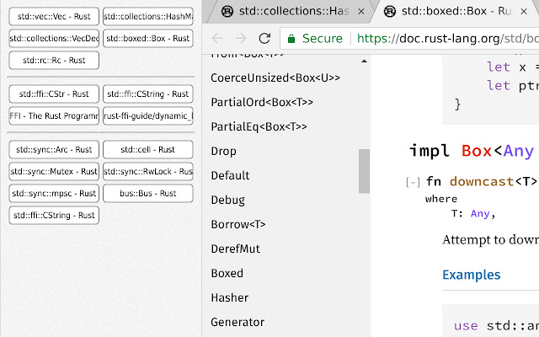
Task: Open the std::boxed::Box - Rust bookmark button
Action: click(x=148, y=38)
